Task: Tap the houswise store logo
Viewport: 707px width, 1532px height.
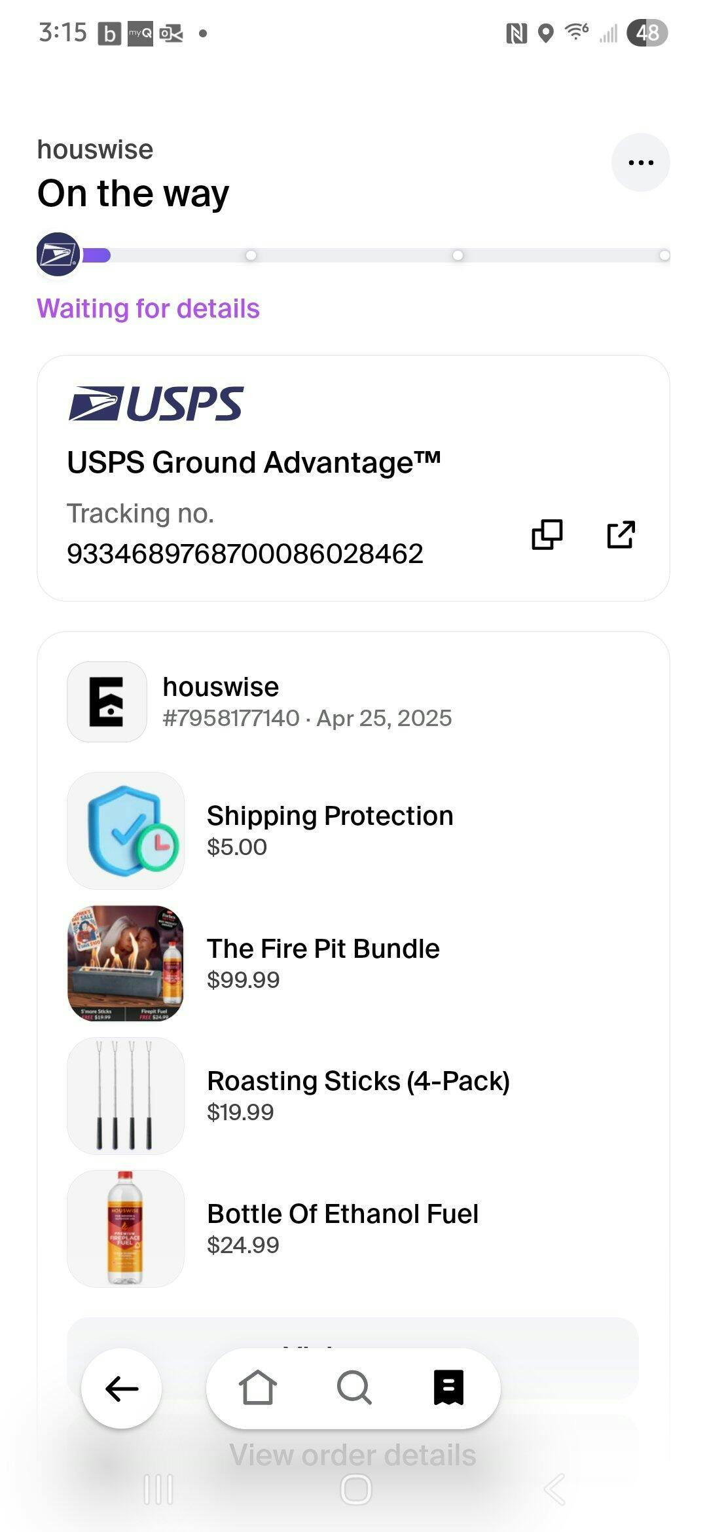Action: 107,702
